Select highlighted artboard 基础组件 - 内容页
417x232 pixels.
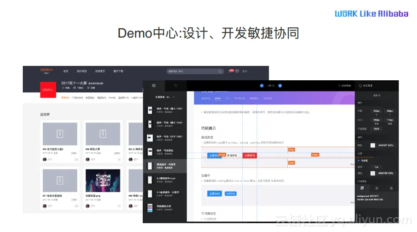click(165, 166)
